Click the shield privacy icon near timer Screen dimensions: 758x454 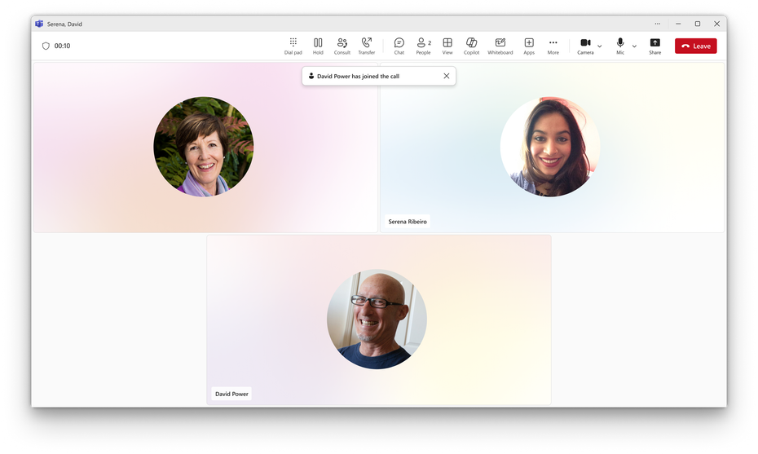[46, 46]
